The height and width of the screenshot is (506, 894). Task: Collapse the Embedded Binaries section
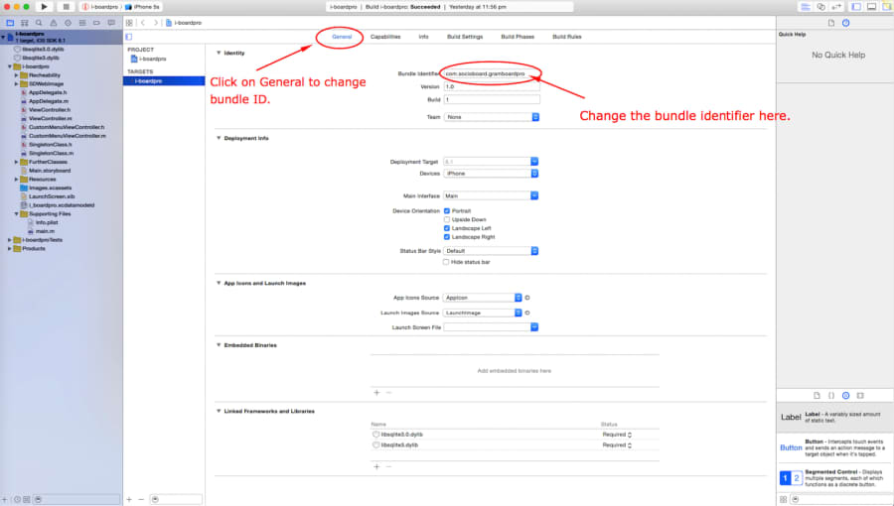pos(219,345)
